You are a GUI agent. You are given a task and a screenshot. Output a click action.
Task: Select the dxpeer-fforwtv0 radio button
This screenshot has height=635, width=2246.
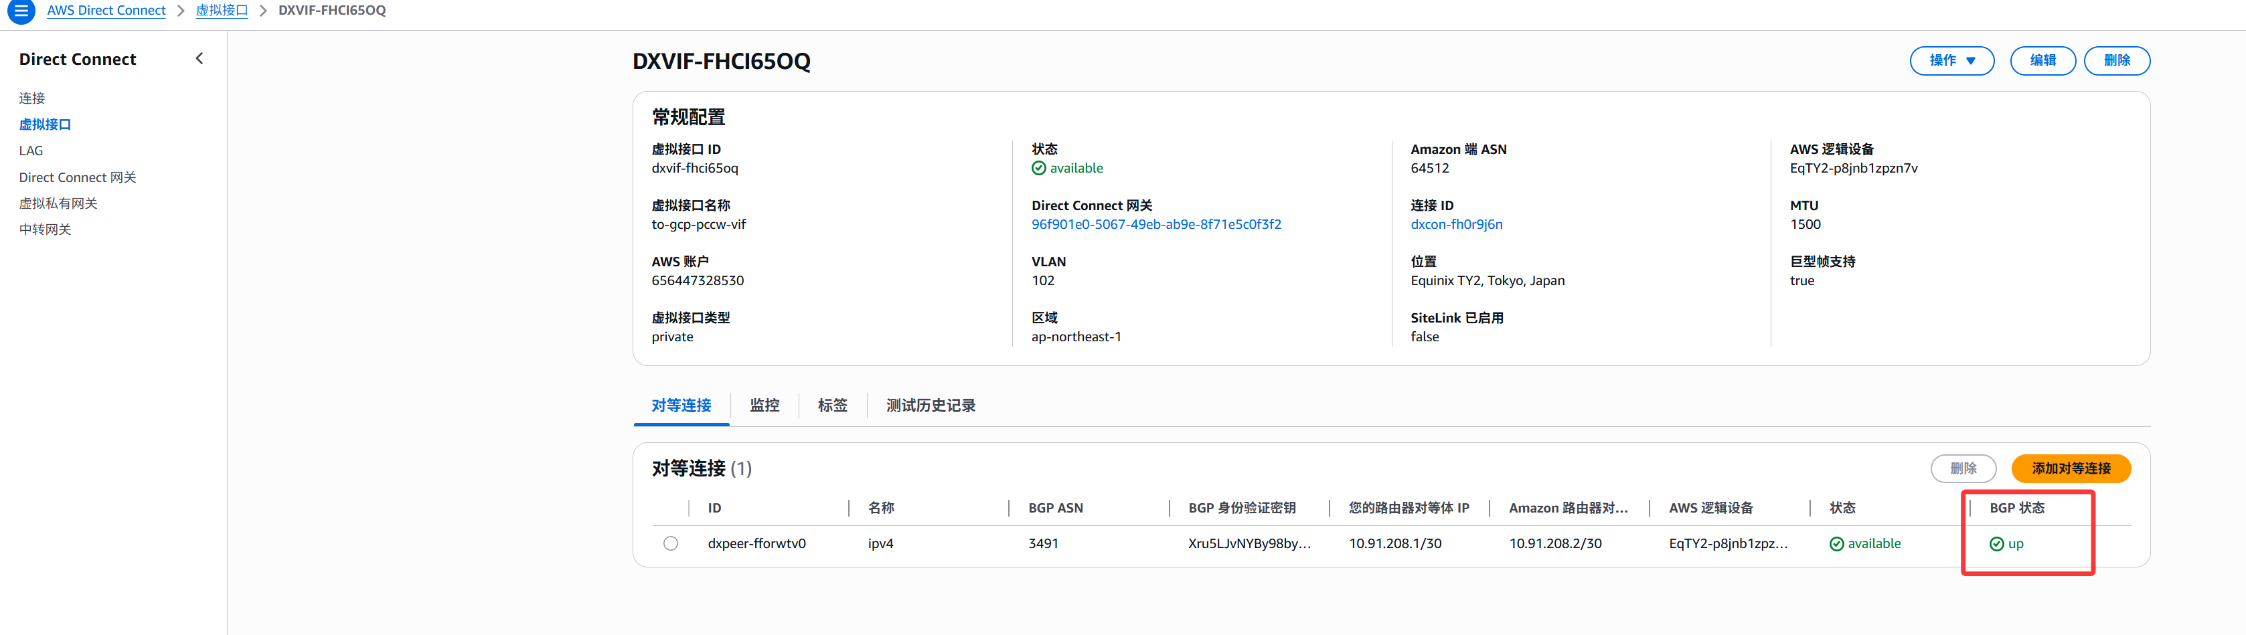click(671, 543)
